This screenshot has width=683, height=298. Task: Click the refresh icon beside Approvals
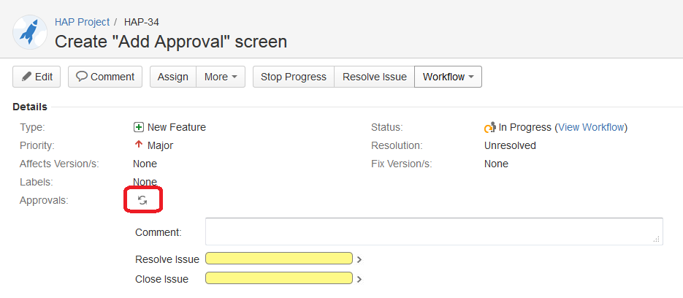142,200
